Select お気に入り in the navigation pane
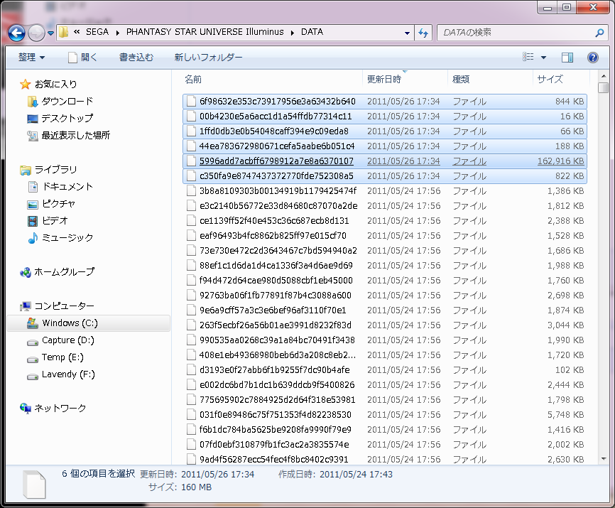Image resolution: width=615 pixels, height=508 pixels. point(55,84)
